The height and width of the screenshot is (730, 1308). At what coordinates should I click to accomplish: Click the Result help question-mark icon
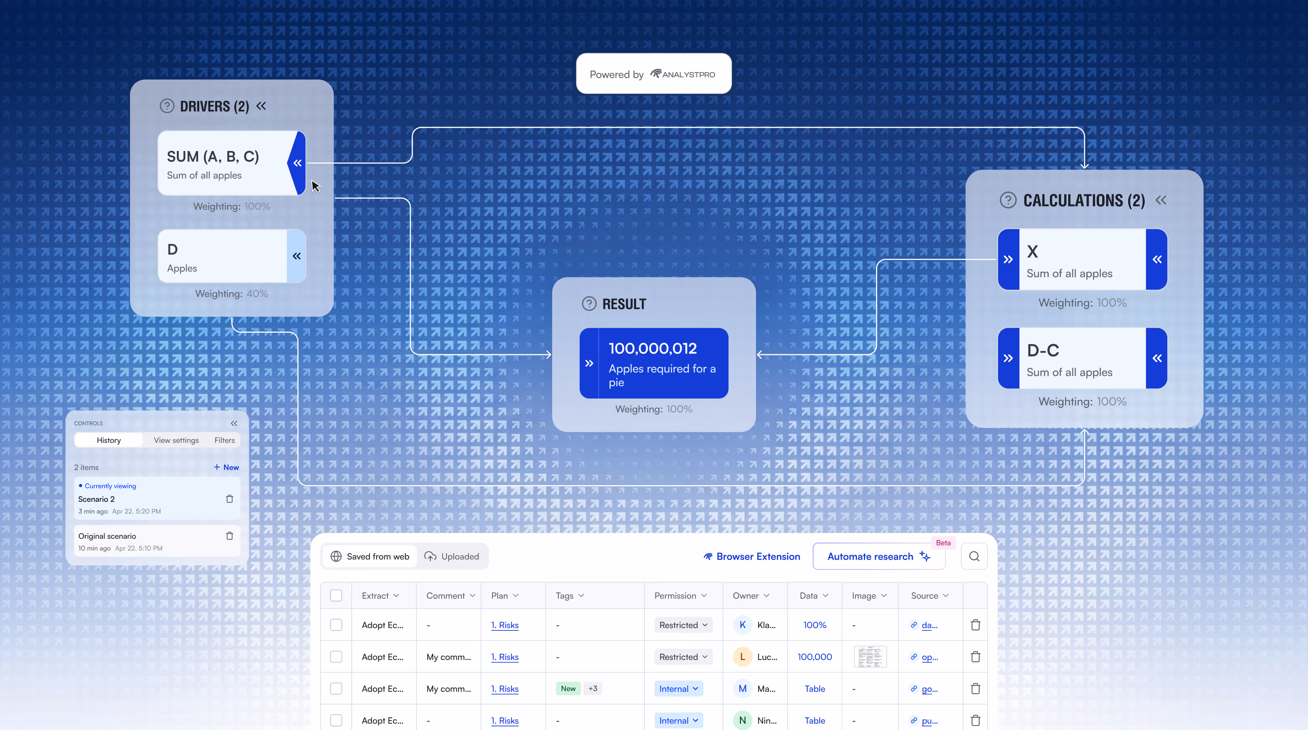(x=589, y=303)
